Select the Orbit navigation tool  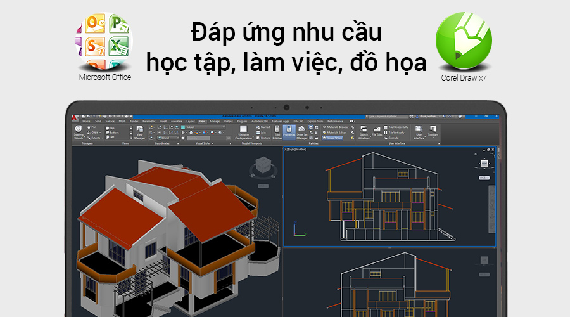[92, 133]
